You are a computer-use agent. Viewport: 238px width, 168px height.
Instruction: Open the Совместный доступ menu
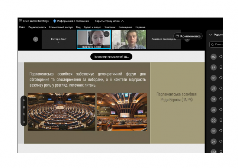61,27
